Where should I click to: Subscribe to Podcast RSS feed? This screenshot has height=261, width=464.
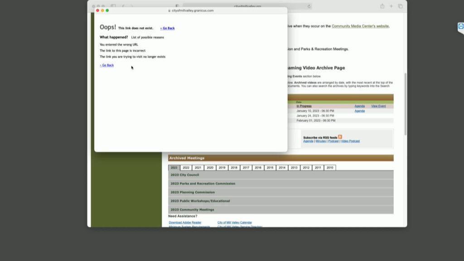click(333, 141)
